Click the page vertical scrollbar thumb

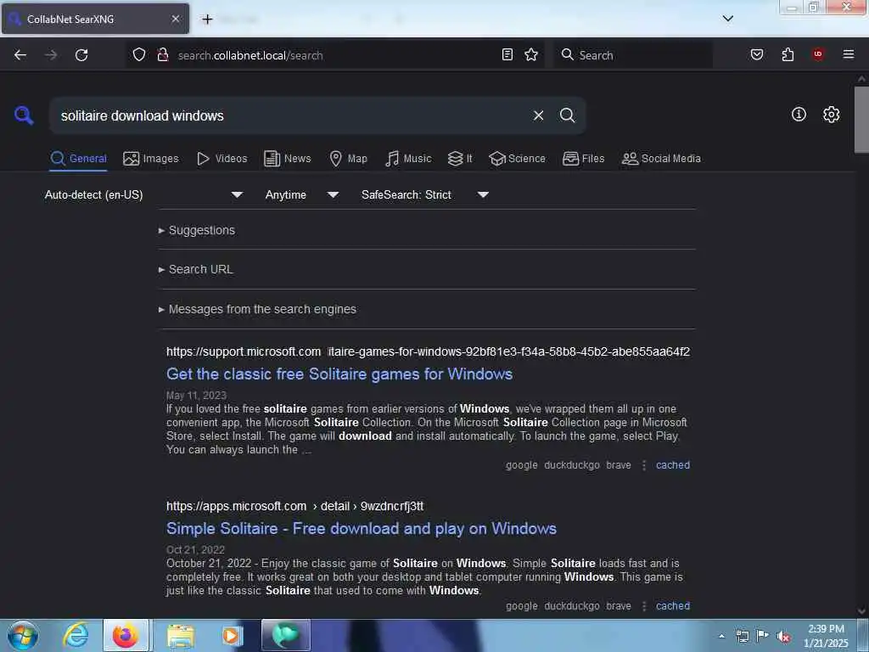coord(861,119)
